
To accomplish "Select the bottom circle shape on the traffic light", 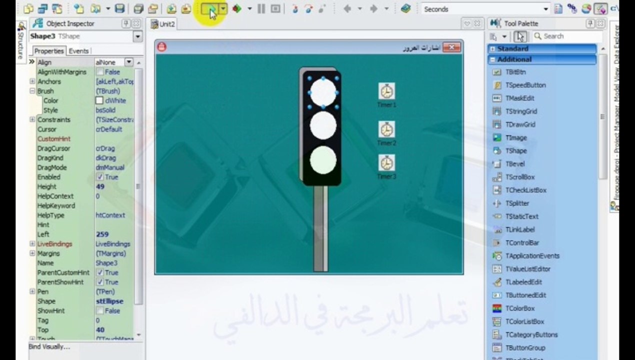I will click(323, 160).
